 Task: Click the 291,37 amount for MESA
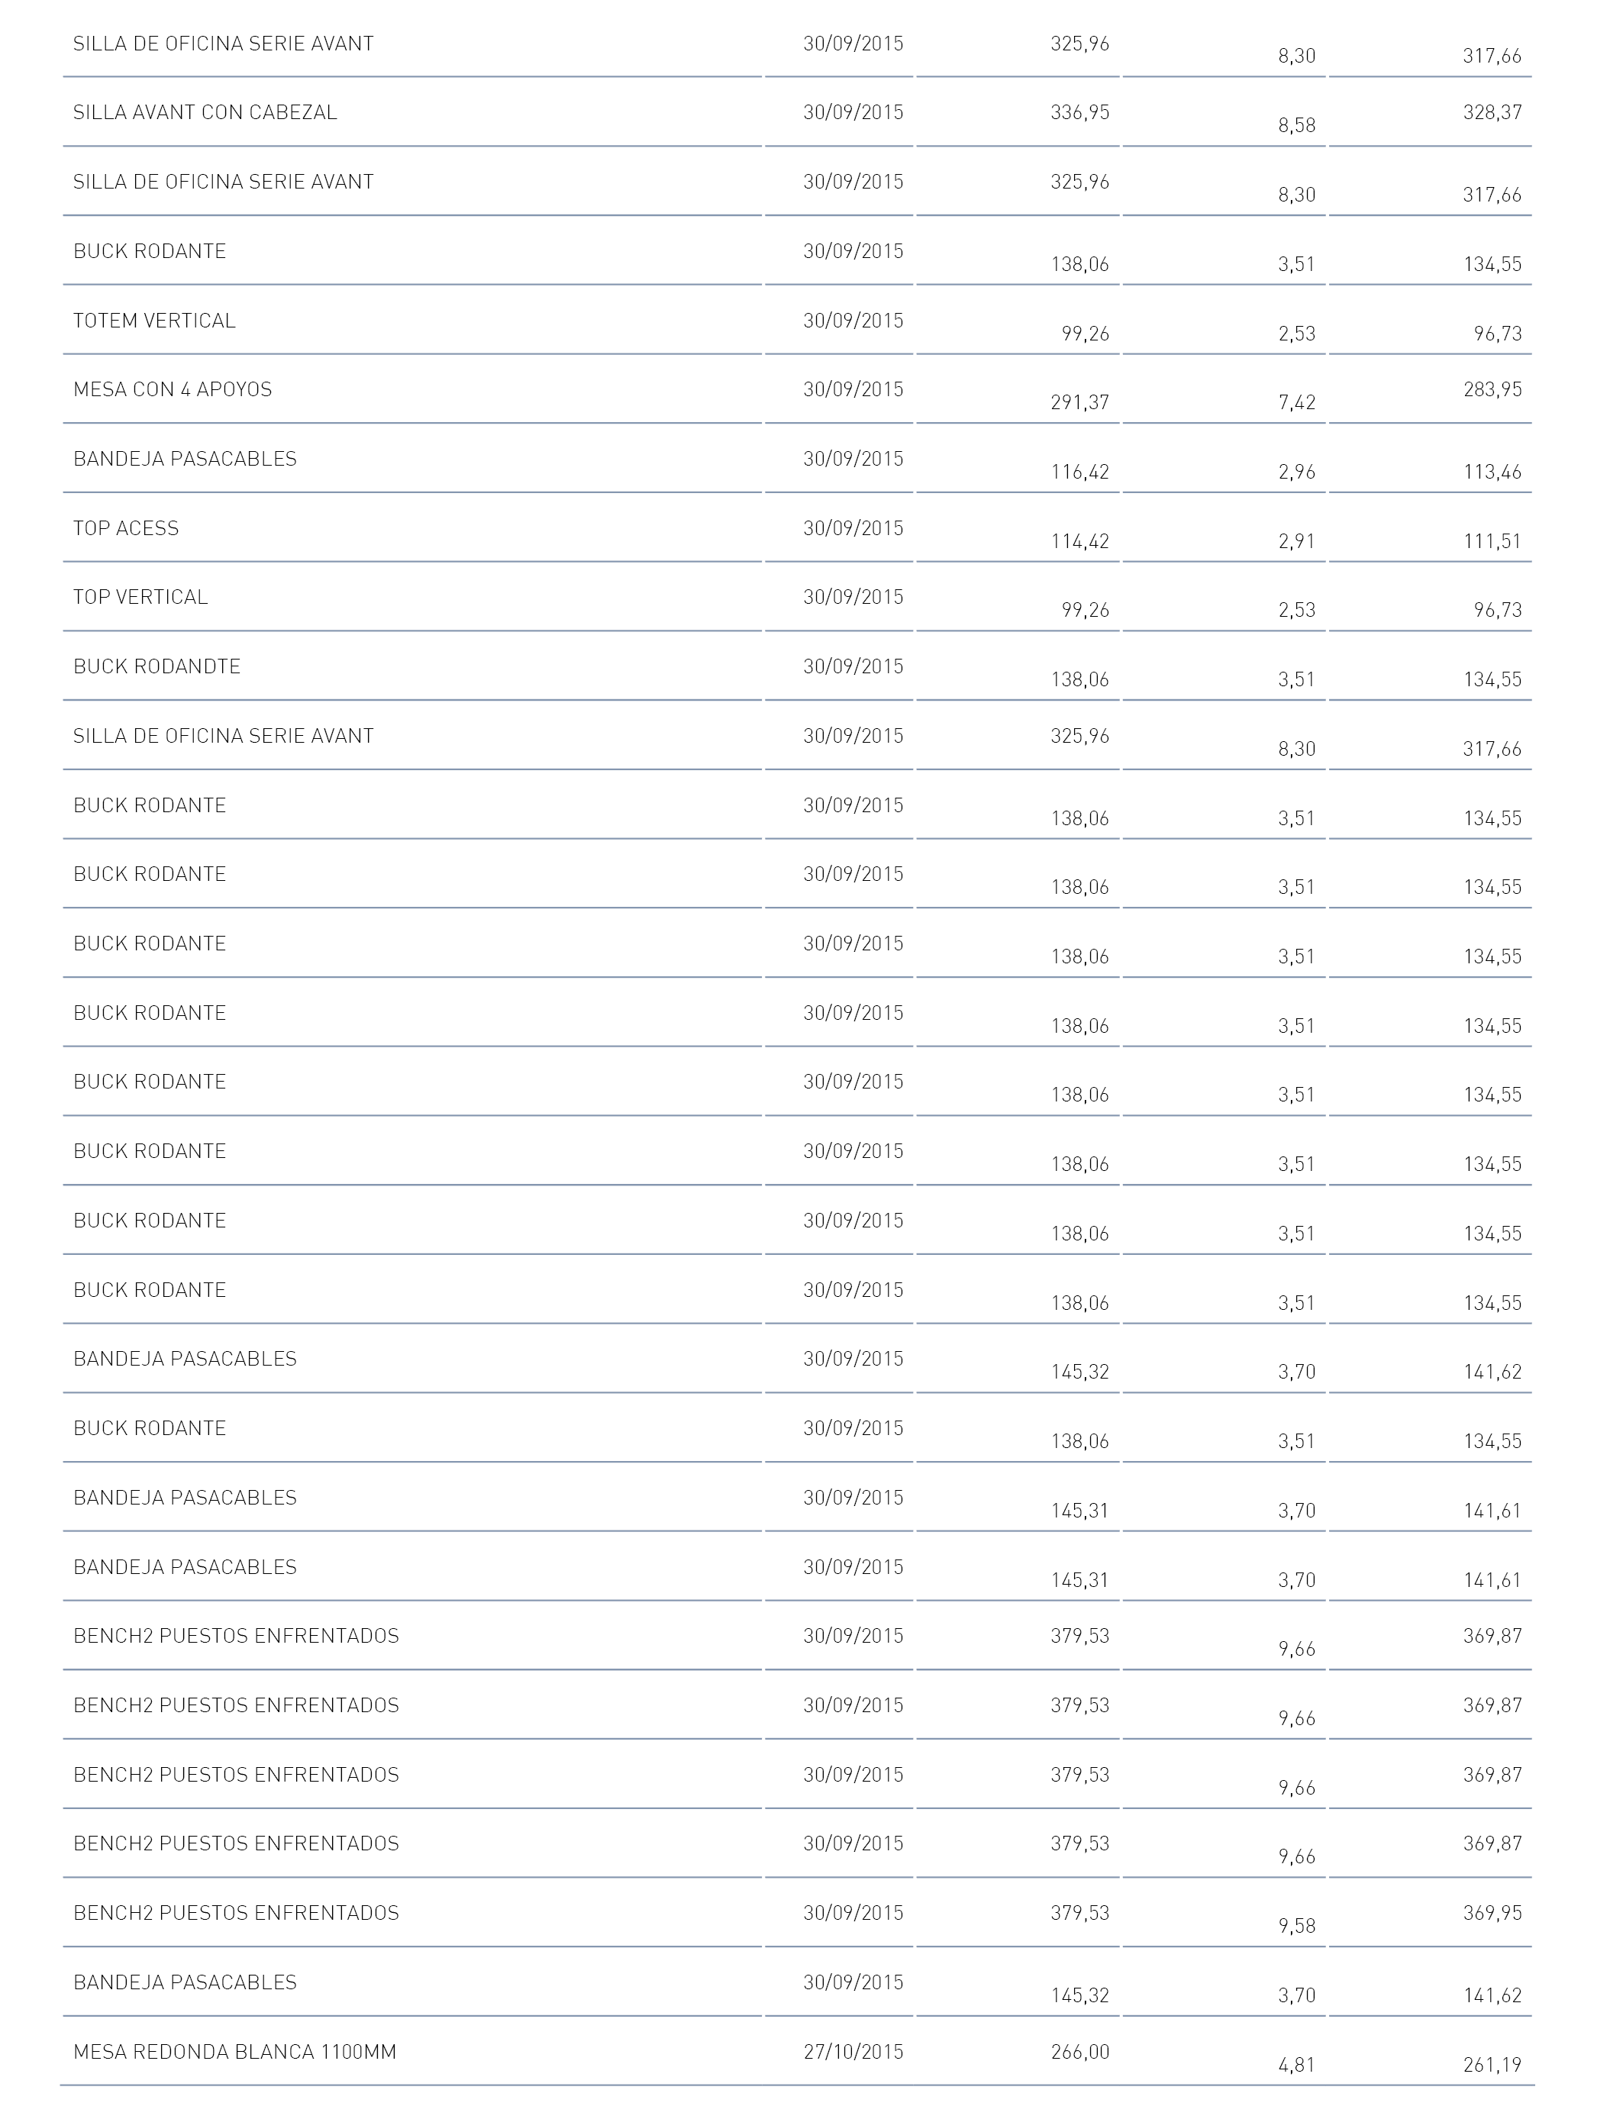click(1080, 403)
